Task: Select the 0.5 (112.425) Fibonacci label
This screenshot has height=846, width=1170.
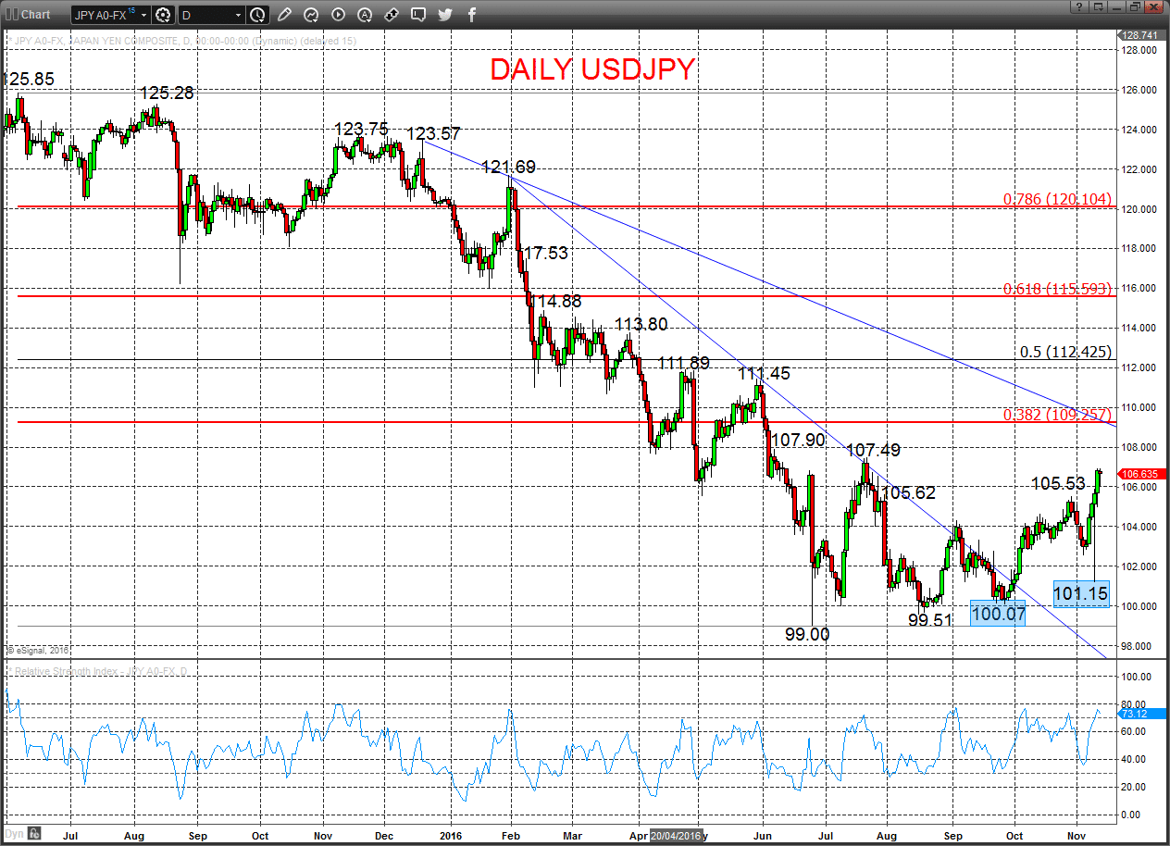Action: coord(1064,352)
